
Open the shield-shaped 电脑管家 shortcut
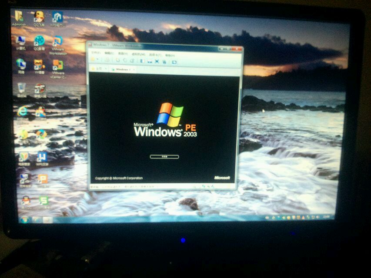tap(24, 159)
